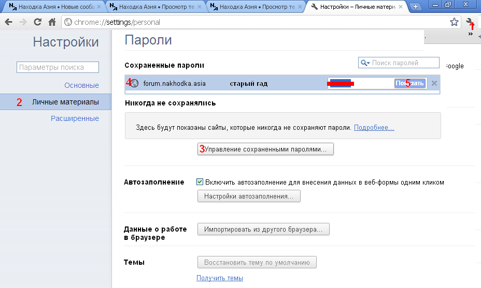Click the Параметры поиска search field

pos(58,67)
